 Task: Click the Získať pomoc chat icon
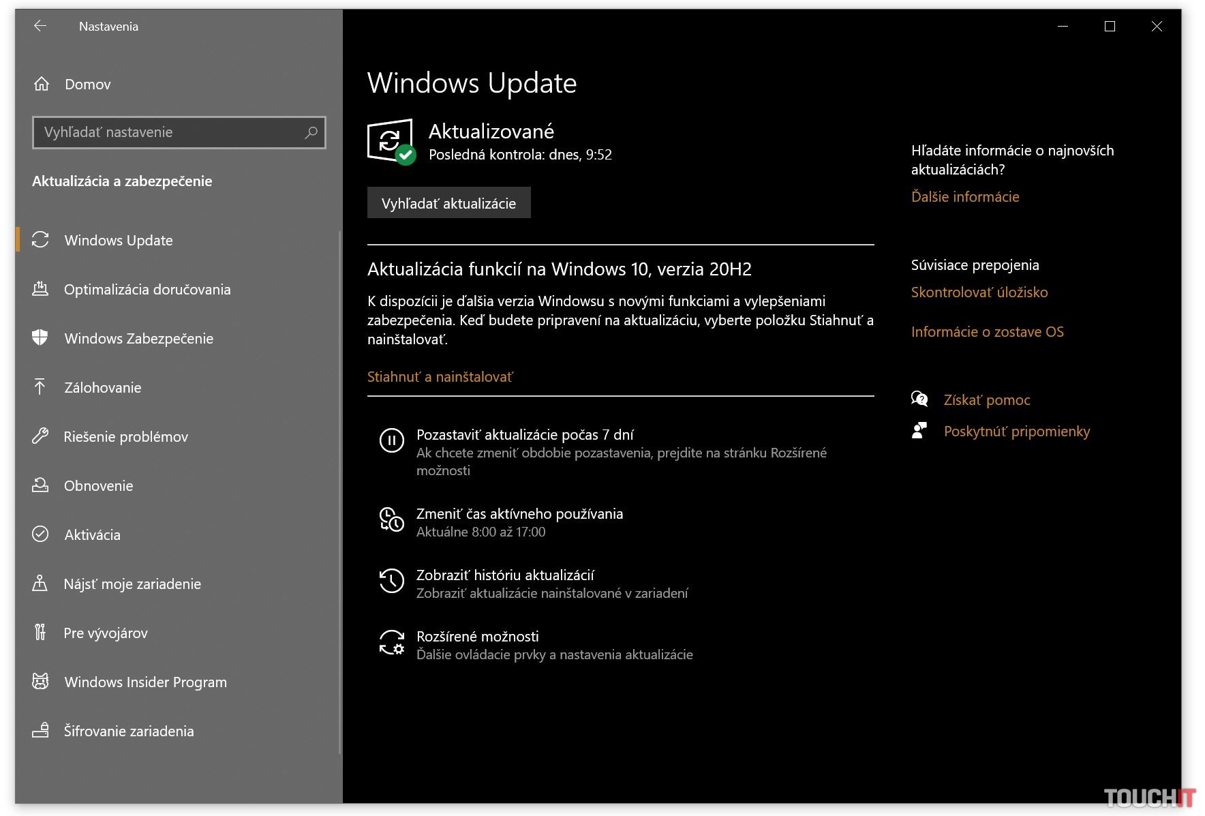(919, 399)
